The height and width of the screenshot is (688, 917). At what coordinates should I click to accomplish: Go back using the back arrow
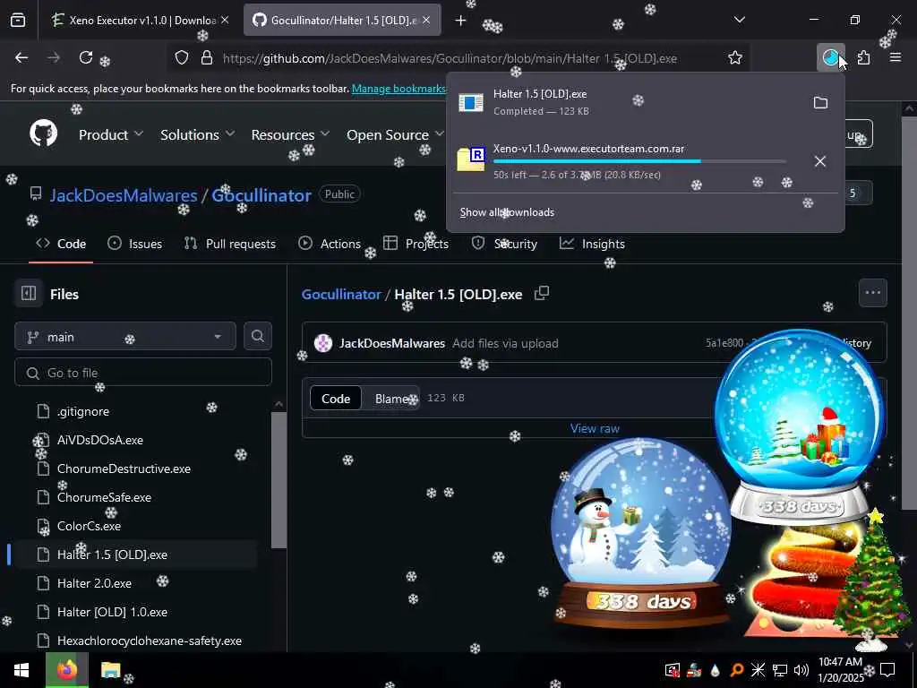tap(21, 57)
